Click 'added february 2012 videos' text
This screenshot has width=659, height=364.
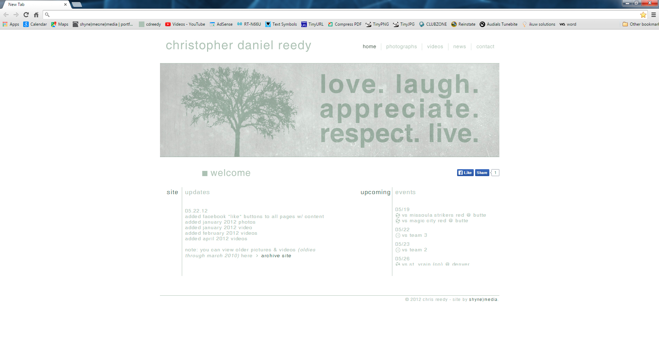(x=221, y=233)
